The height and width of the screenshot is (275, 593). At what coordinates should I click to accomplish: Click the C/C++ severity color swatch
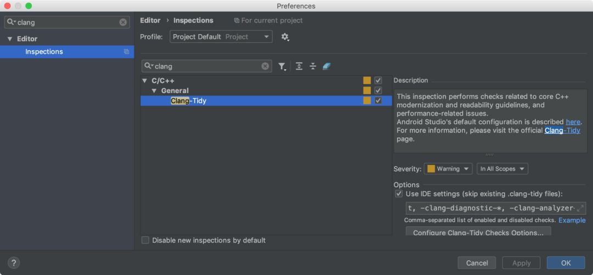click(x=367, y=81)
